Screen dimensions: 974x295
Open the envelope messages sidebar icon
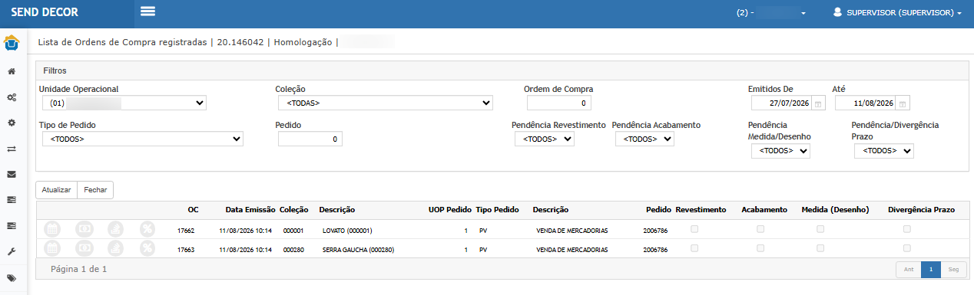pos(12,174)
